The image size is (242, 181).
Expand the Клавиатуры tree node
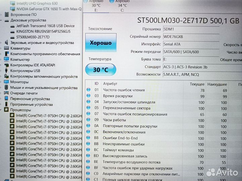[x=1, y=48]
